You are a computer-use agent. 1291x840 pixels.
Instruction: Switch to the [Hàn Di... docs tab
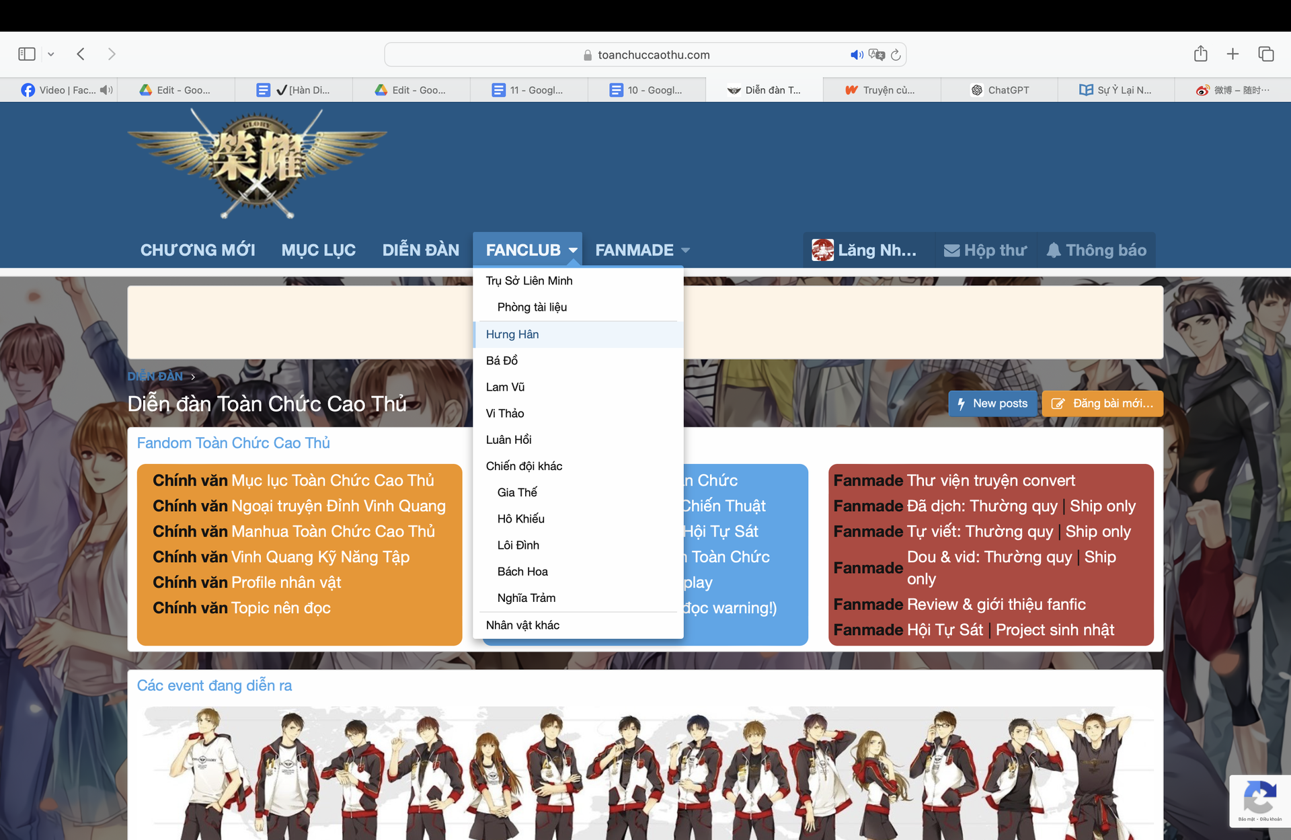tap(294, 90)
